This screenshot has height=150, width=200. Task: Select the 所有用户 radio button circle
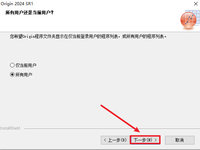12,75
